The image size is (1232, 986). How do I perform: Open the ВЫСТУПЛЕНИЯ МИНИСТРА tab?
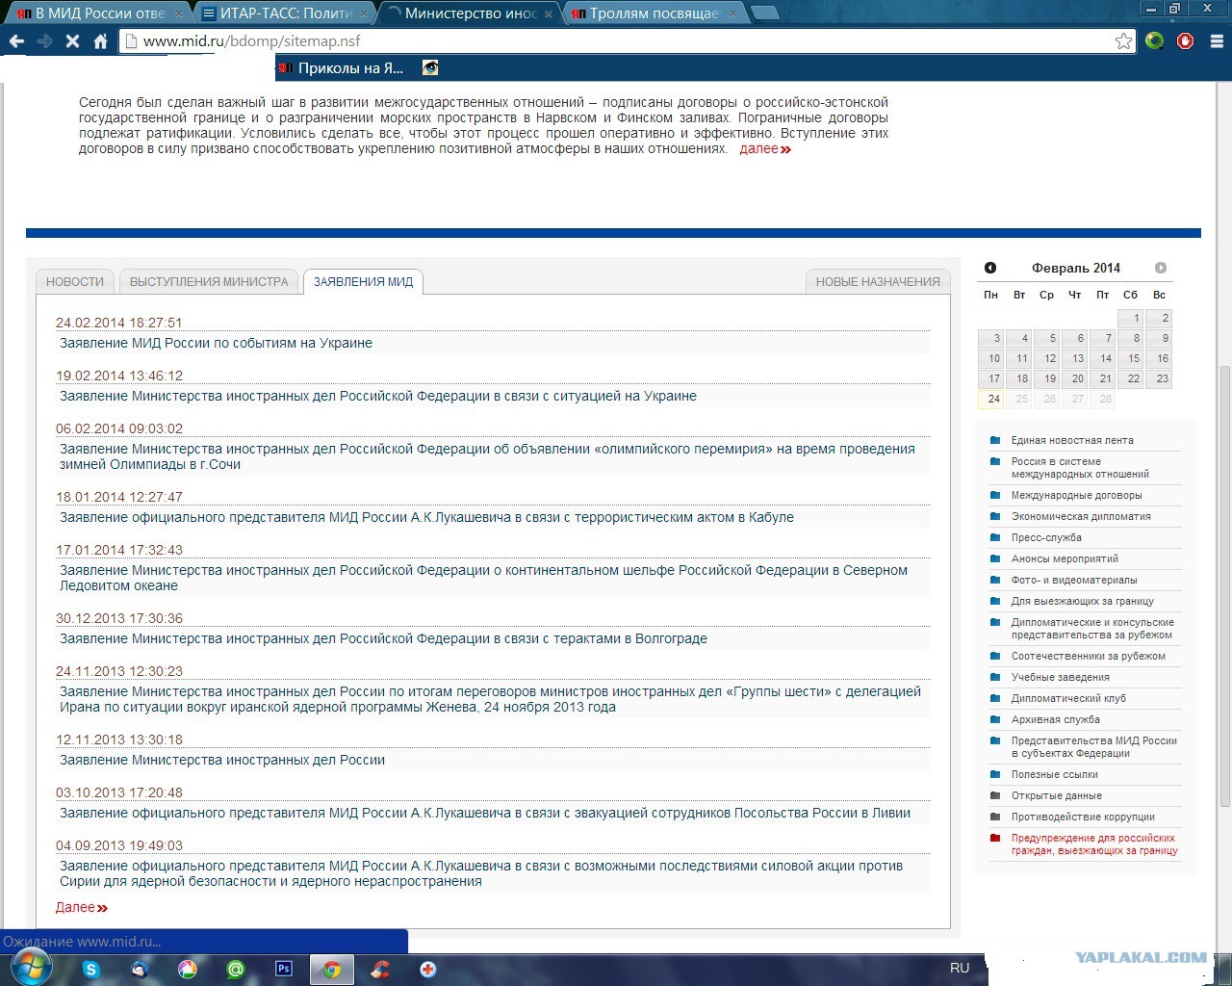[209, 282]
